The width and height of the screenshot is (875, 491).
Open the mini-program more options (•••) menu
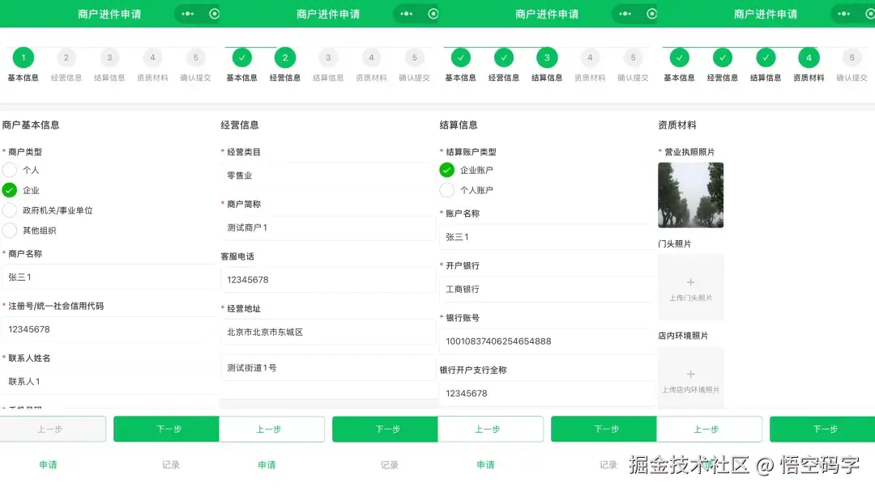[187, 14]
